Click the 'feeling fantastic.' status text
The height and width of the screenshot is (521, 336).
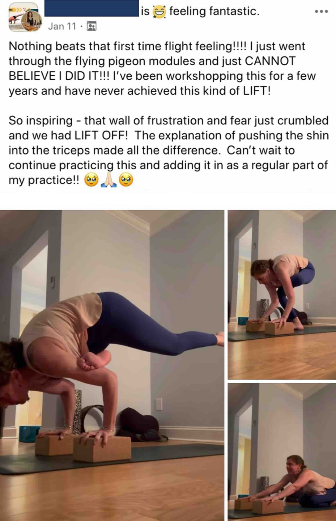214,11
